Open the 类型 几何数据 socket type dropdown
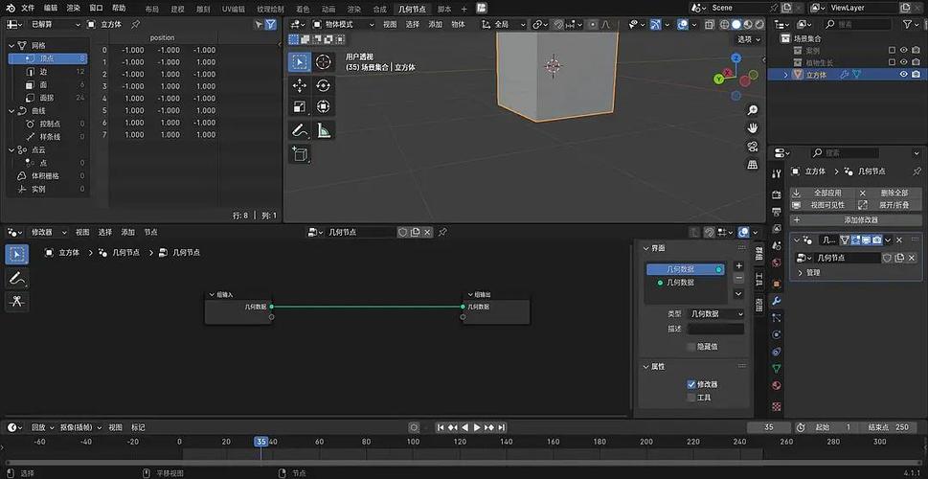928x479 pixels. click(715, 314)
